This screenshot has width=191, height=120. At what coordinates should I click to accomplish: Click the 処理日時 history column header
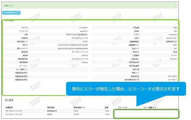(x=9, y=108)
